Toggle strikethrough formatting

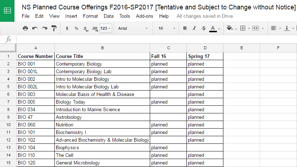click(x=203, y=28)
